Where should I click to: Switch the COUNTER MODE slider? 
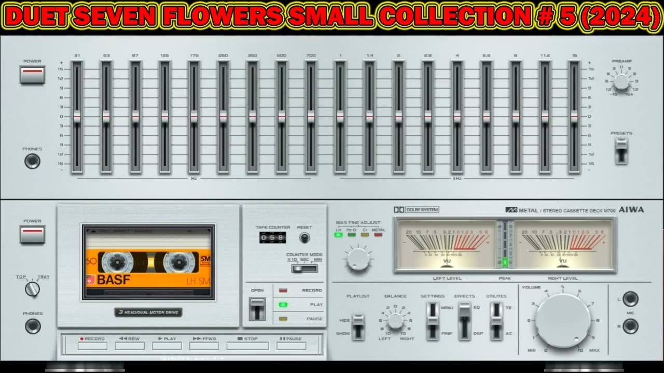click(x=305, y=268)
